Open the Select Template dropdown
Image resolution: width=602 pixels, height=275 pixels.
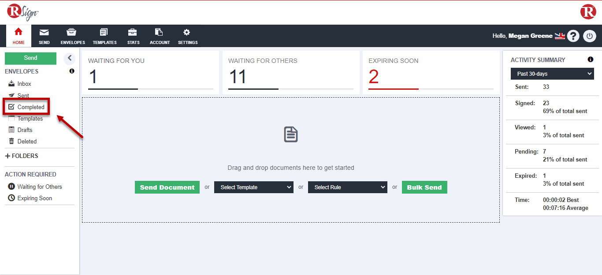[x=254, y=187]
